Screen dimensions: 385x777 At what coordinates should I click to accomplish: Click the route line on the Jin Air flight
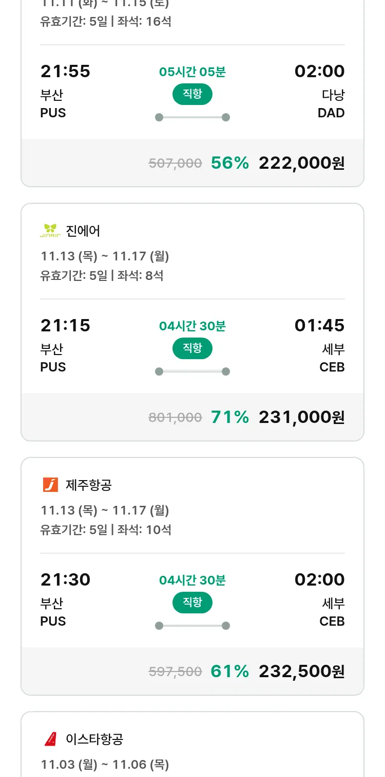(x=192, y=372)
